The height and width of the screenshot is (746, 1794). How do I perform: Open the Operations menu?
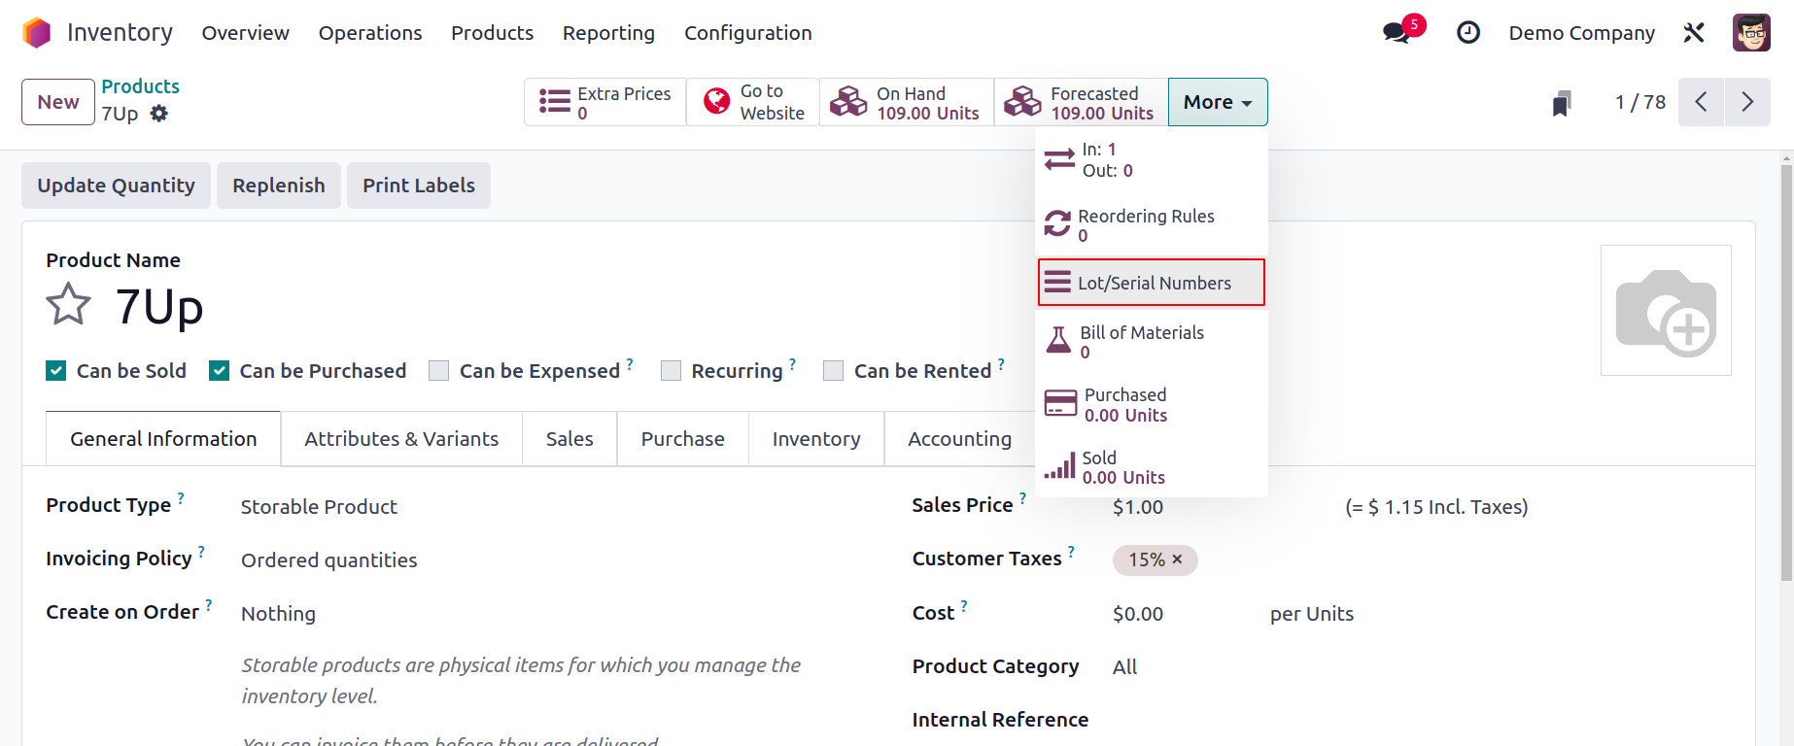pyautogui.click(x=370, y=33)
